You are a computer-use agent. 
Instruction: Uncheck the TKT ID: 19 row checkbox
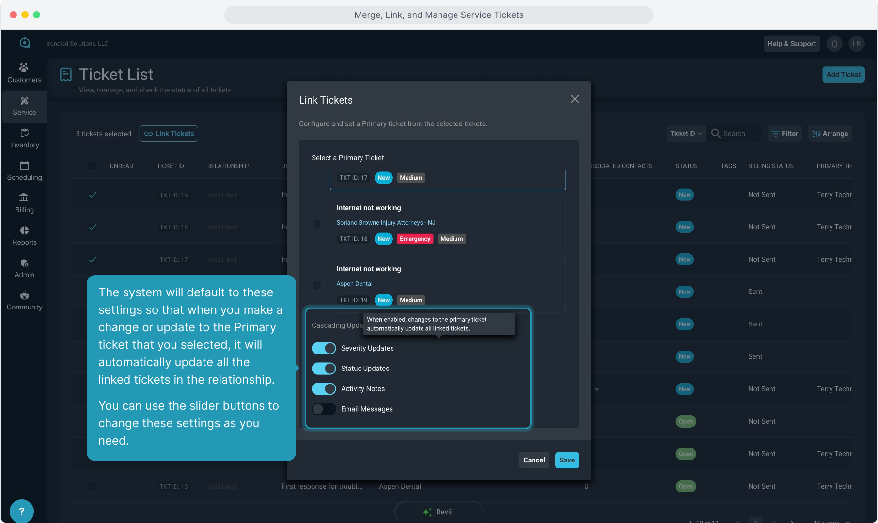coord(93,195)
